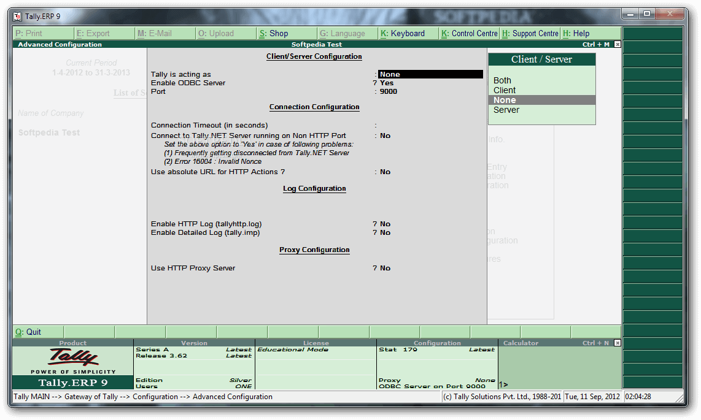Viewport: 701px width, 420px height.
Task: Close the Calculator panel with its X
Action: coord(618,343)
